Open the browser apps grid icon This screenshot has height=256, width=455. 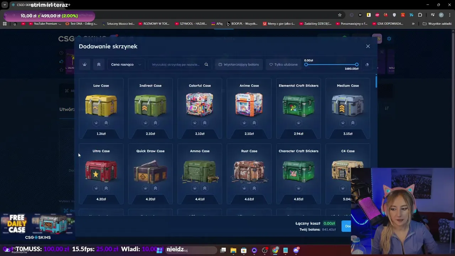5,24
